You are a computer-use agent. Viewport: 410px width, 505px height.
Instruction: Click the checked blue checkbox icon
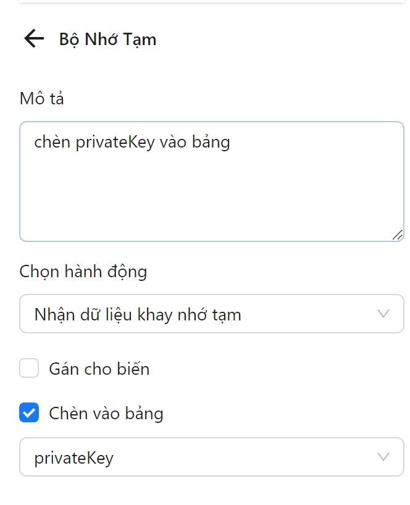pyautogui.click(x=28, y=412)
